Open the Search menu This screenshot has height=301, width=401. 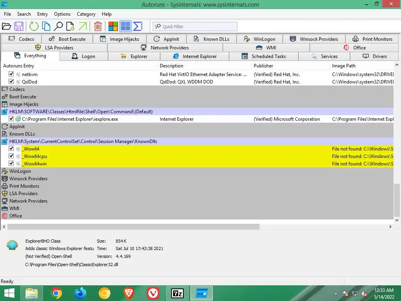click(24, 14)
